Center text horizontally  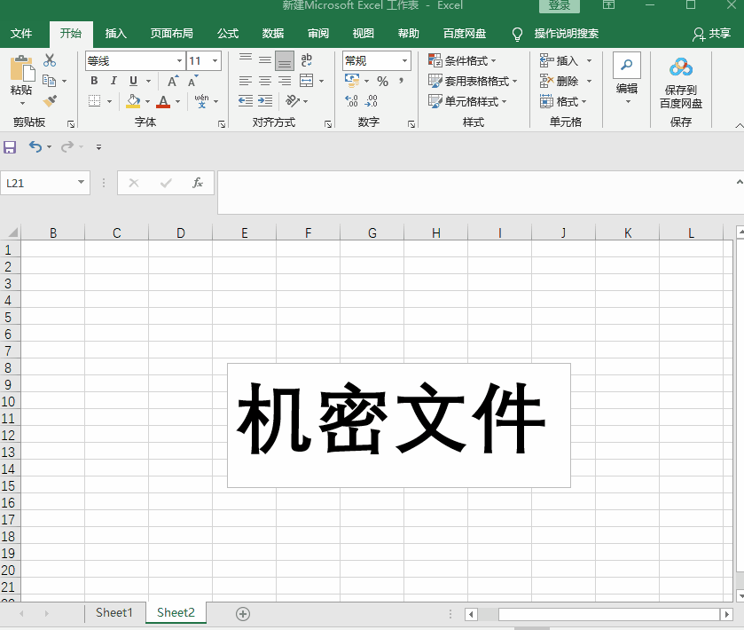(x=265, y=81)
